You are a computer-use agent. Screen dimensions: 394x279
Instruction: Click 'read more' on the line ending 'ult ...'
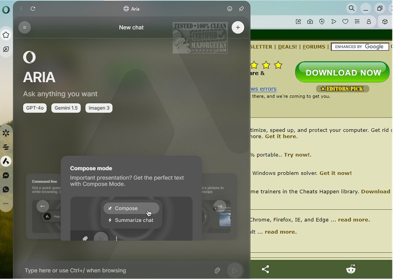click(x=280, y=232)
